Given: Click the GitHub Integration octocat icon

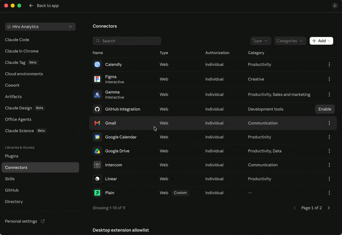Looking at the screenshot, I should (x=97, y=109).
